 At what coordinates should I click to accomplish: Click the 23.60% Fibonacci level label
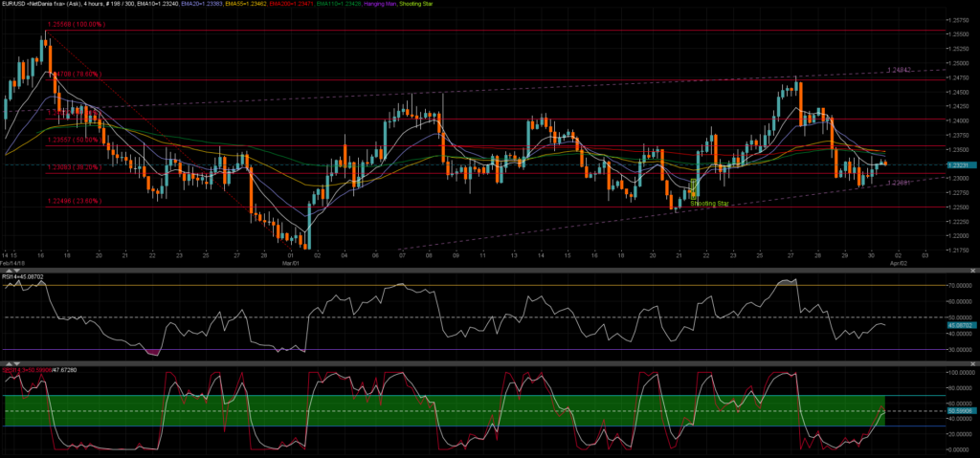[75, 201]
